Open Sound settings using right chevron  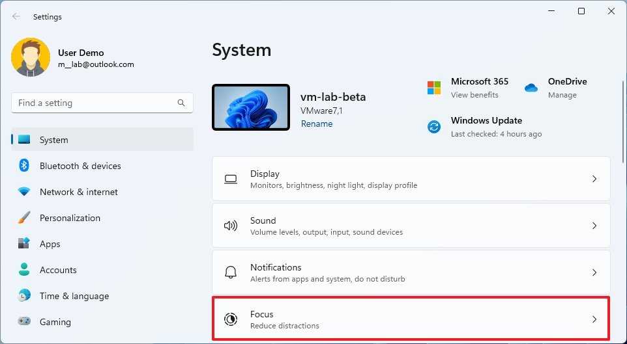point(594,226)
